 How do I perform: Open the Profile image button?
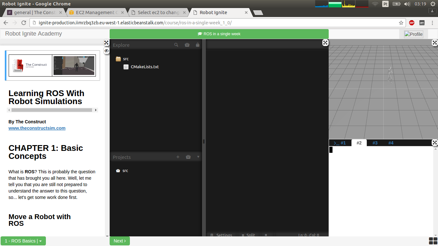coord(413,34)
